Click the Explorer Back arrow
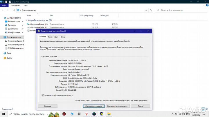209x117 pixels. coord(3,10)
